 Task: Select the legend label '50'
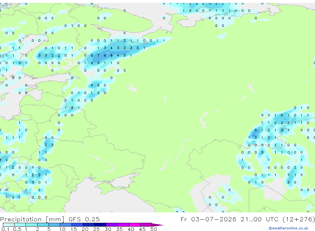tap(154, 229)
